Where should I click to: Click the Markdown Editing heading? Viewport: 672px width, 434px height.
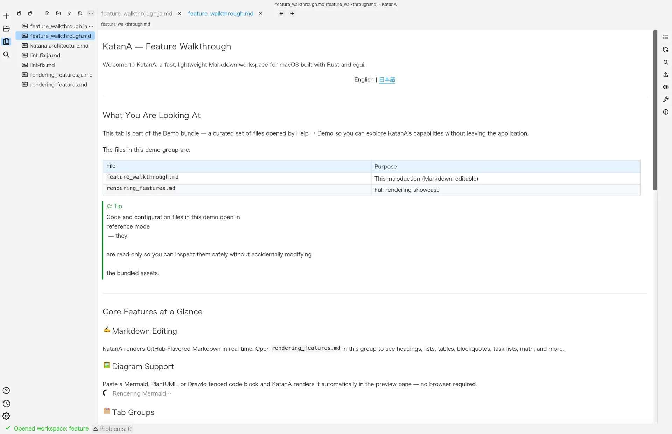(140, 331)
